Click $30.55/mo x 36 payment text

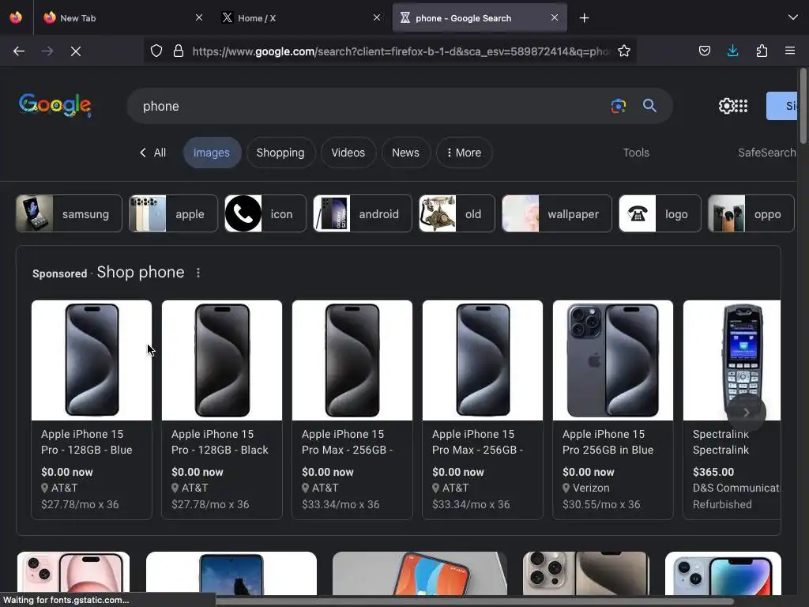pyautogui.click(x=601, y=504)
